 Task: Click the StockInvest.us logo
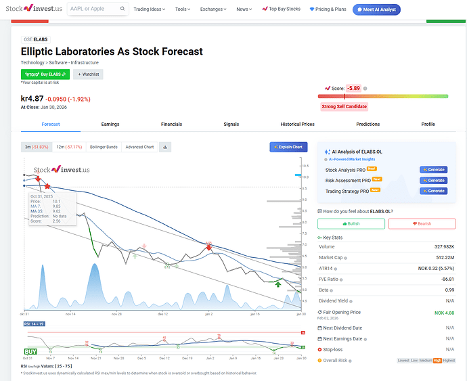tap(35, 9)
